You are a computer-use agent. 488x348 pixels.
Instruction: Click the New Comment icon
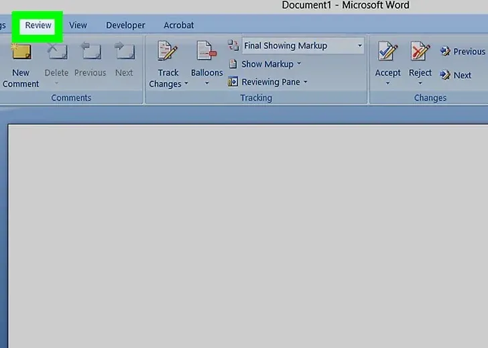pyautogui.click(x=21, y=52)
